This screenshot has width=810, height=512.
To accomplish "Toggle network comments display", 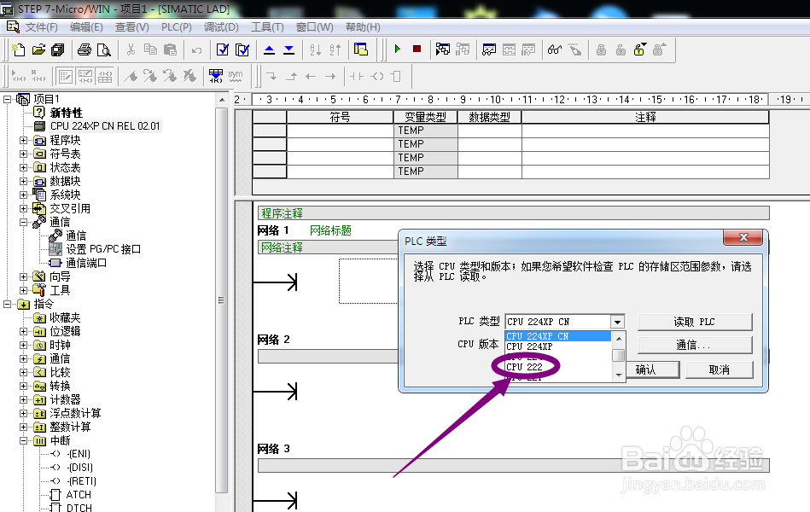I will pyautogui.click(x=85, y=77).
